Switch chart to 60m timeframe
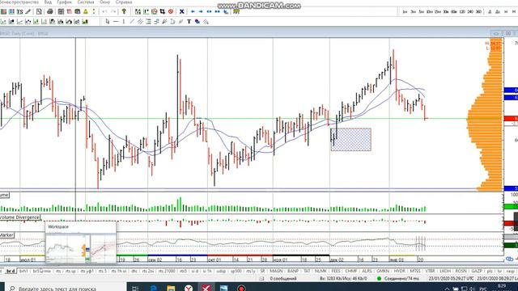The image size is (518, 291). click(x=454, y=11)
